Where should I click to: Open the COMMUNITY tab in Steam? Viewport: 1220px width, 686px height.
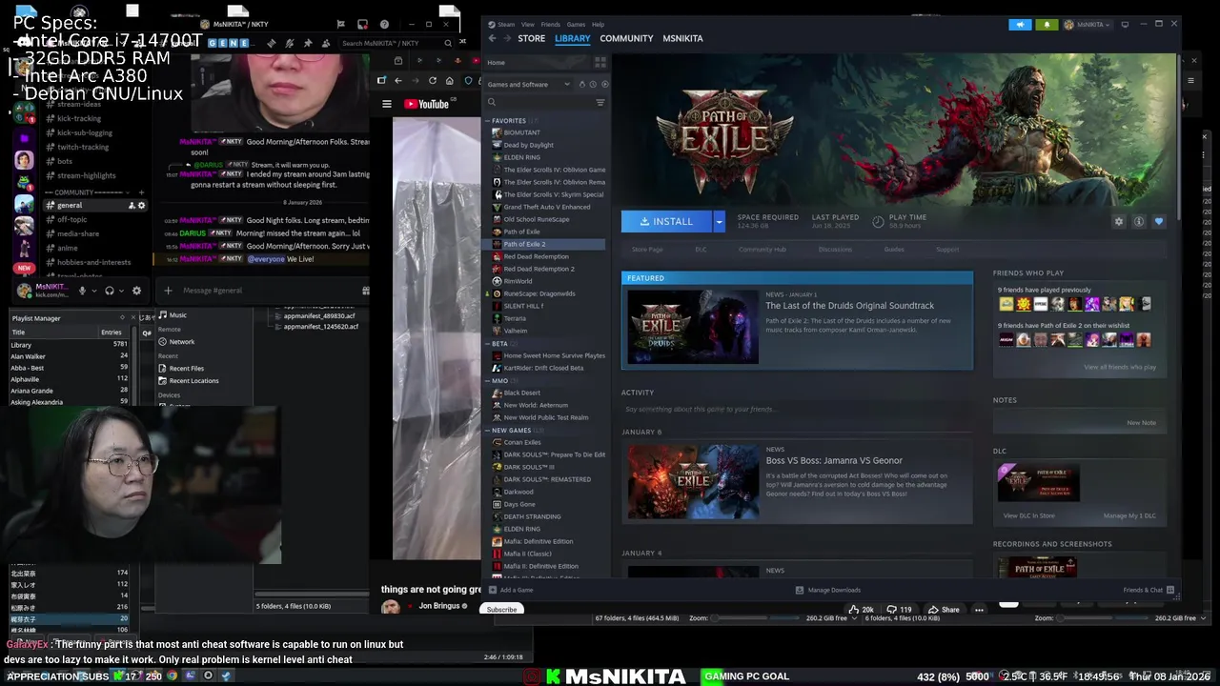pyautogui.click(x=626, y=38)
